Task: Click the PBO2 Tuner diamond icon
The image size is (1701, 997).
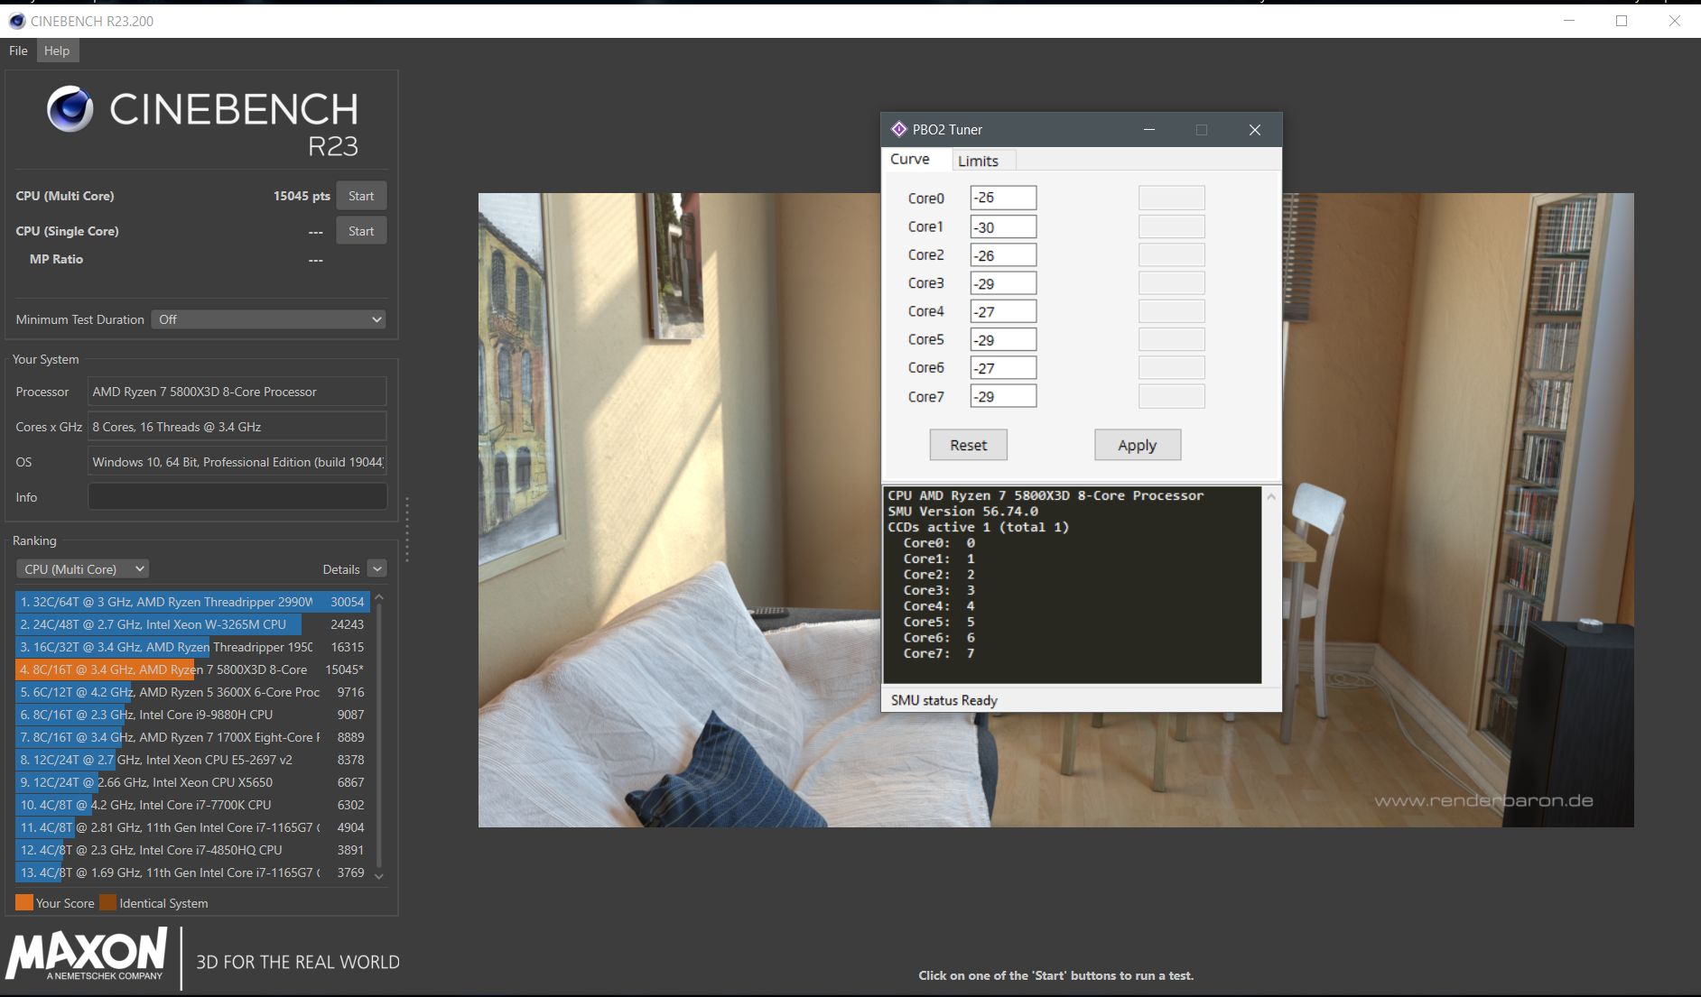Action: point(898,129)
